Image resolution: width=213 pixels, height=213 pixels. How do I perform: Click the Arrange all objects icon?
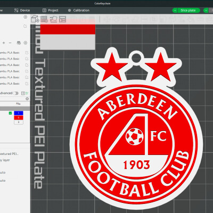[62, 19]
